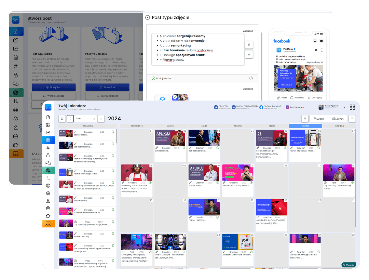Toggle the status check on the July 19 post

(x=285, y=217)
